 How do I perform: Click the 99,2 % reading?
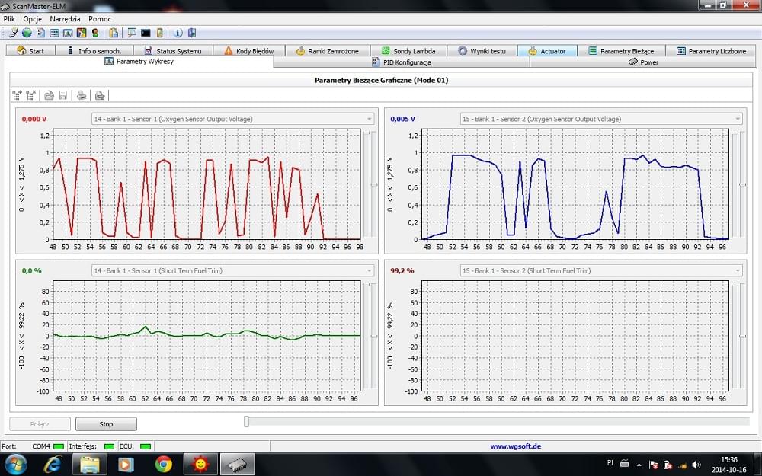coord(402,271)
